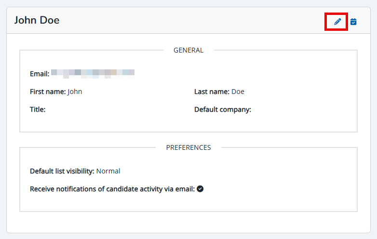This screenshot has width=377, height=239.
Task: Click the Last name label
Action: (x=212, y=92)
